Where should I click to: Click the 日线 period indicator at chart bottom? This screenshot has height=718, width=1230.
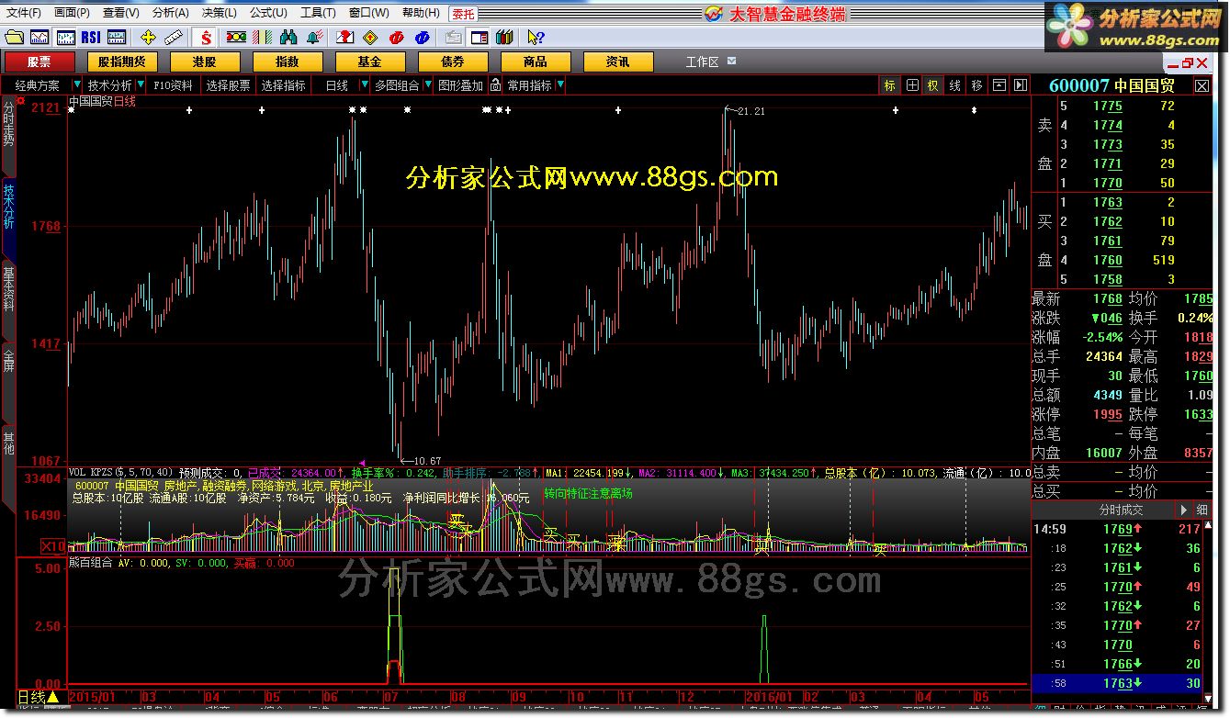pos(39,697)
